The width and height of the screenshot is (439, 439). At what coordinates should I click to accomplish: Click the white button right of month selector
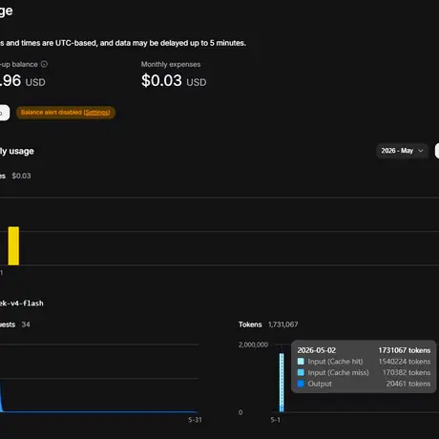(x=437, y=151)
